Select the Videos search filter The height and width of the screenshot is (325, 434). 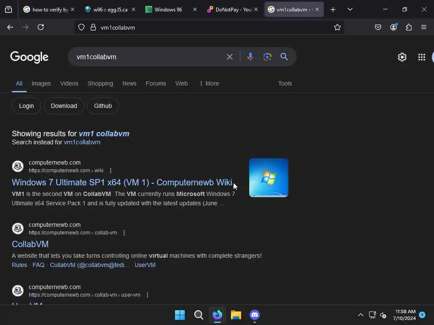tap(69, 83)
